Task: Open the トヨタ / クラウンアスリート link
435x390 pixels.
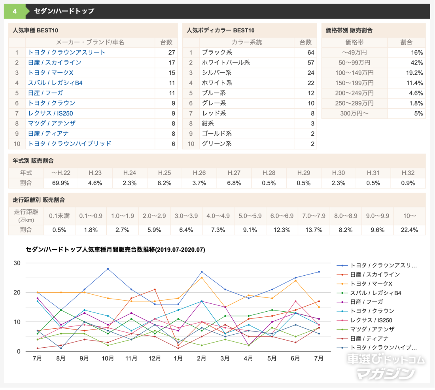Action: pyautogui.click(x=66, y=53)
